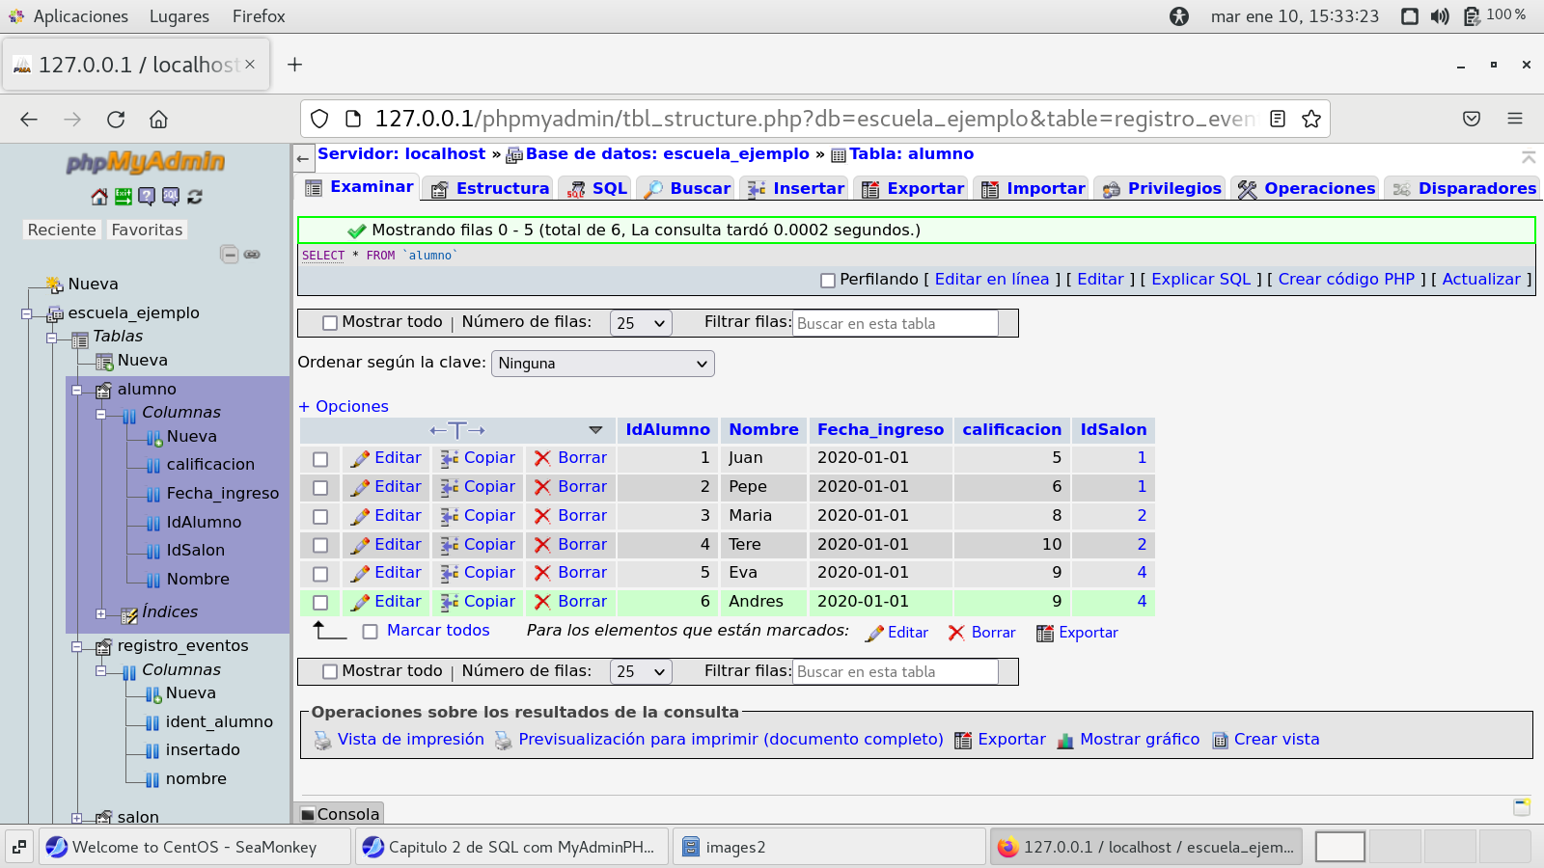Screen dimensions: 1544x868
Task: Open the Exportar tab
Action: point(913,189)
